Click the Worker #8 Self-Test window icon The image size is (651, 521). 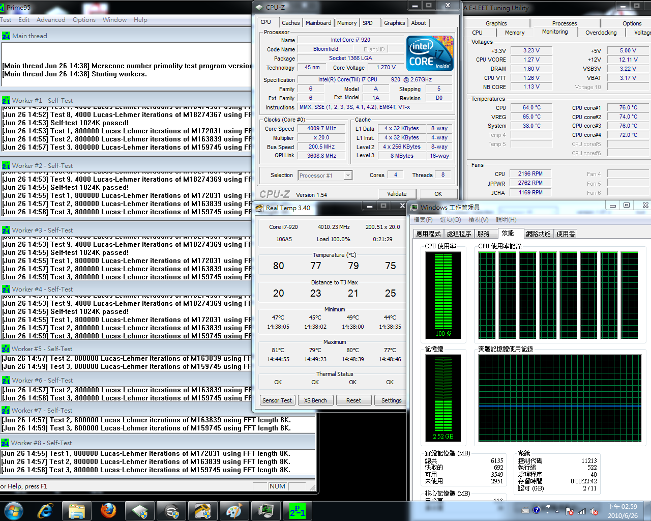(x=6, y=443)
